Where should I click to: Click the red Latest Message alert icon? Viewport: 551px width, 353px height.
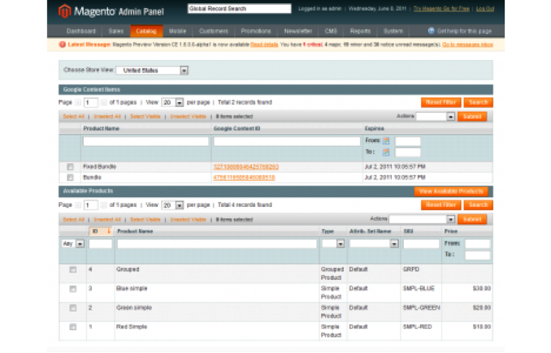click(63, 45)
